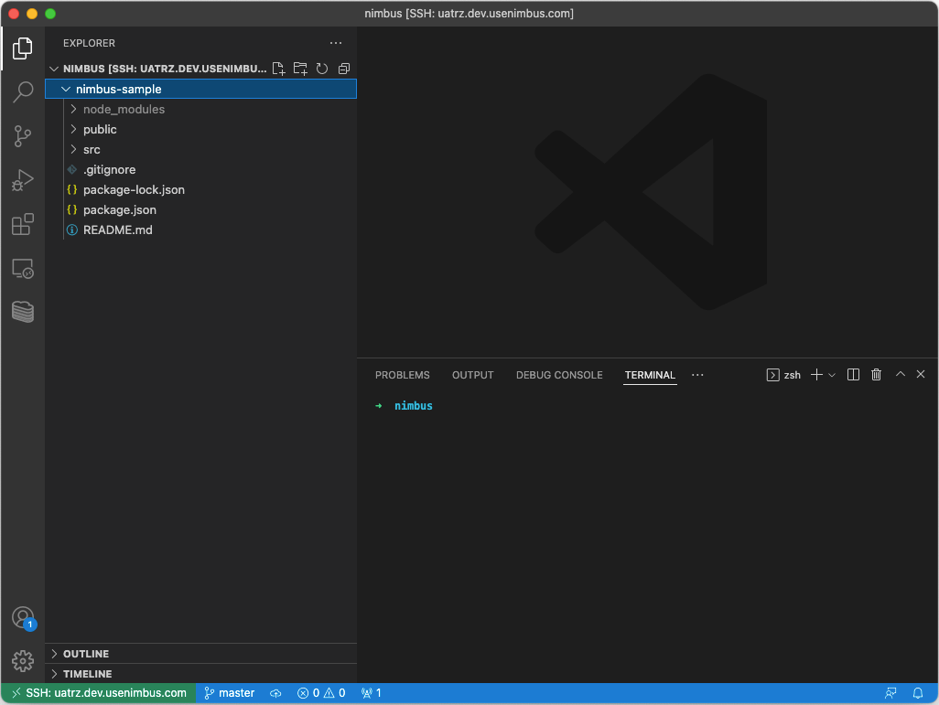Click the New Folder icon in Explorer
Viewport: 939px width, 705px height.
coord(300,69)
